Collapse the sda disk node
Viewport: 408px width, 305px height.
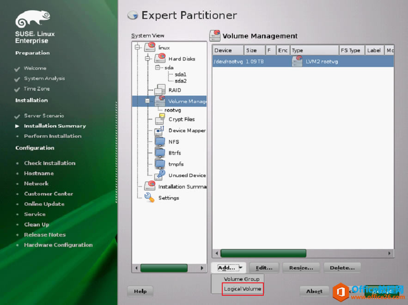click(x=158, y=67)
